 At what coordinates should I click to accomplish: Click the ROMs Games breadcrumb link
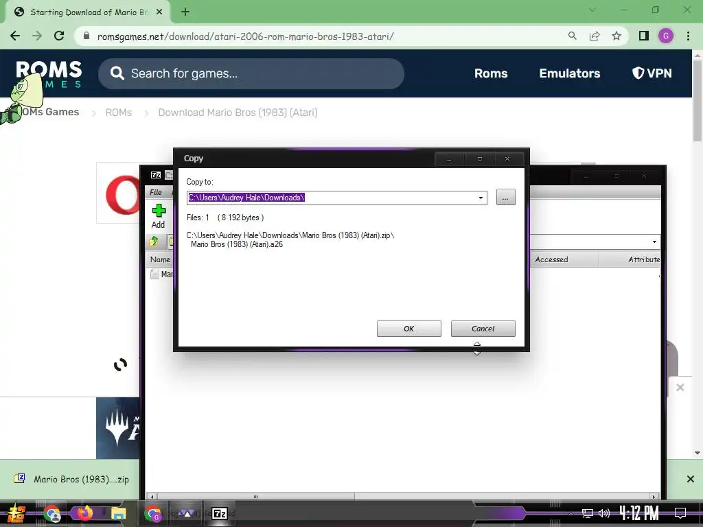tap(50, 112)
